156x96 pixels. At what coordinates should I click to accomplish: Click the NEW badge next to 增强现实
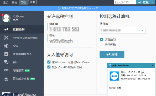(27, 71)
